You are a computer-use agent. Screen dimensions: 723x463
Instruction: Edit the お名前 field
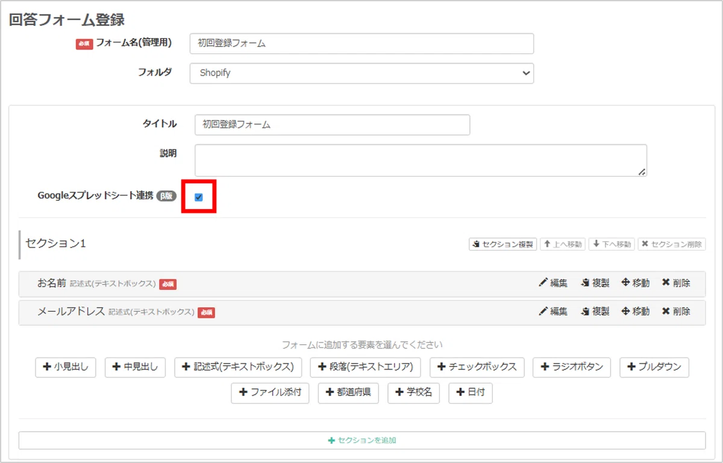tap(553, 283)
